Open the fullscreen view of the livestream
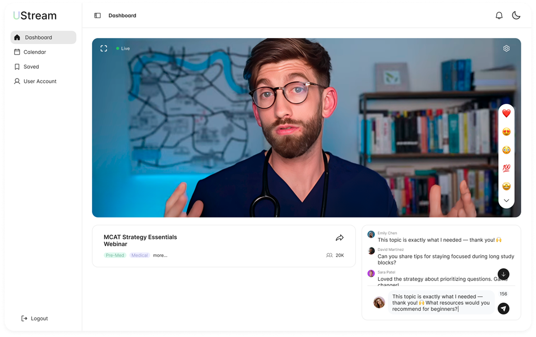Image resolution: width=536 pixels, height=337 pixels. [103, 48]
